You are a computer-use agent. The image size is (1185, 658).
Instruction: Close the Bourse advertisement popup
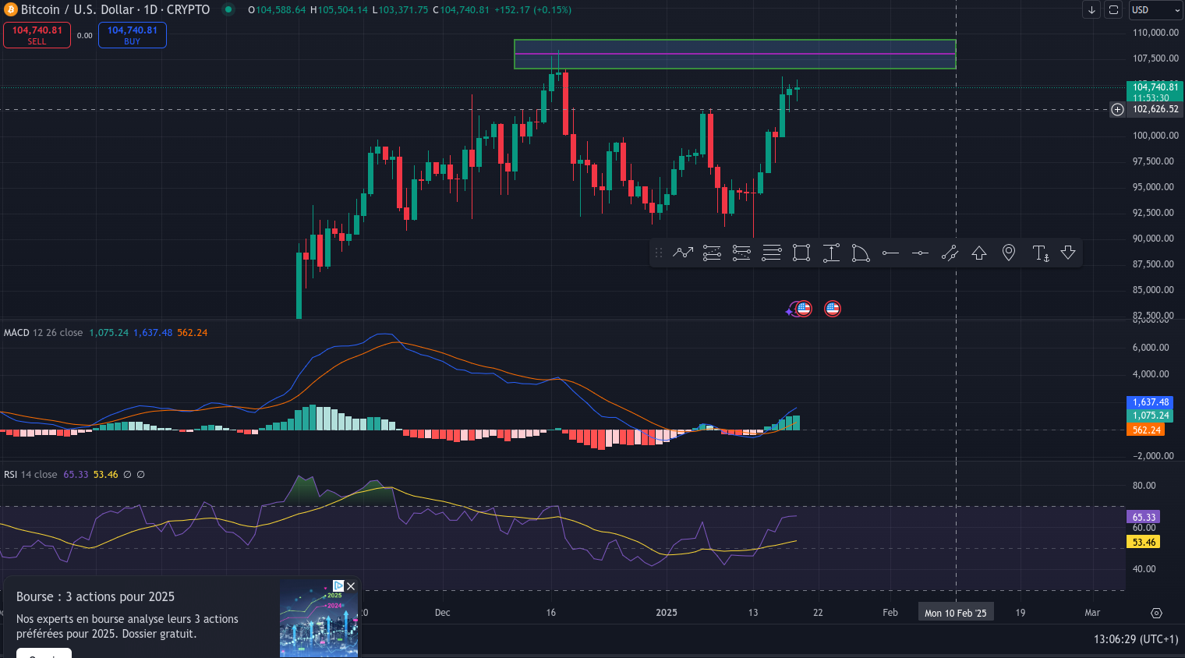click(x=351, y=586)
